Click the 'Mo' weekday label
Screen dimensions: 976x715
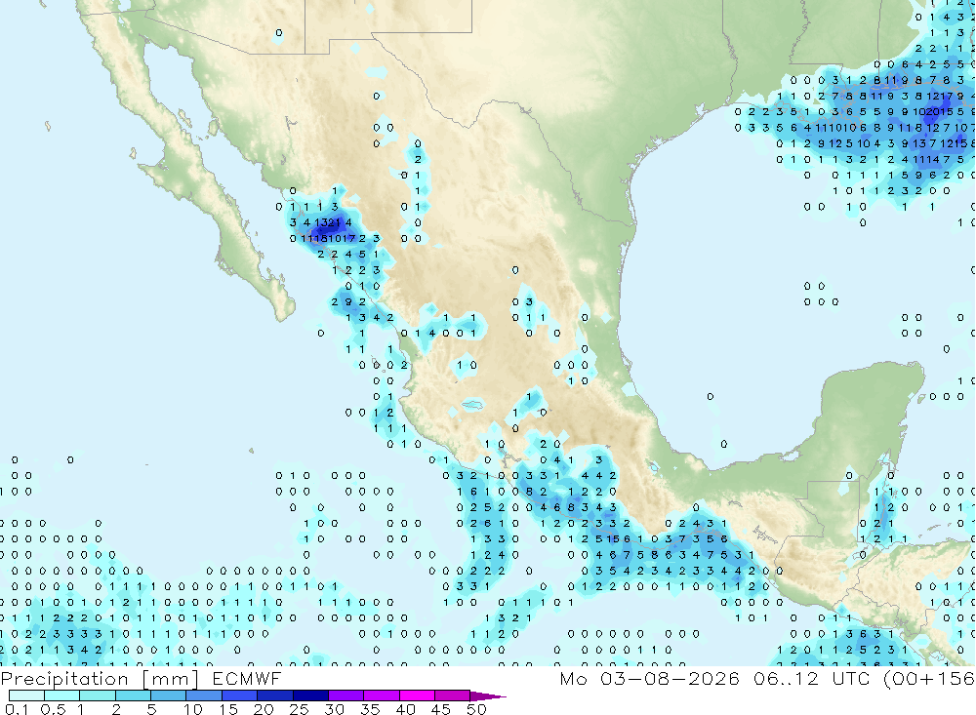coord(573,678)
